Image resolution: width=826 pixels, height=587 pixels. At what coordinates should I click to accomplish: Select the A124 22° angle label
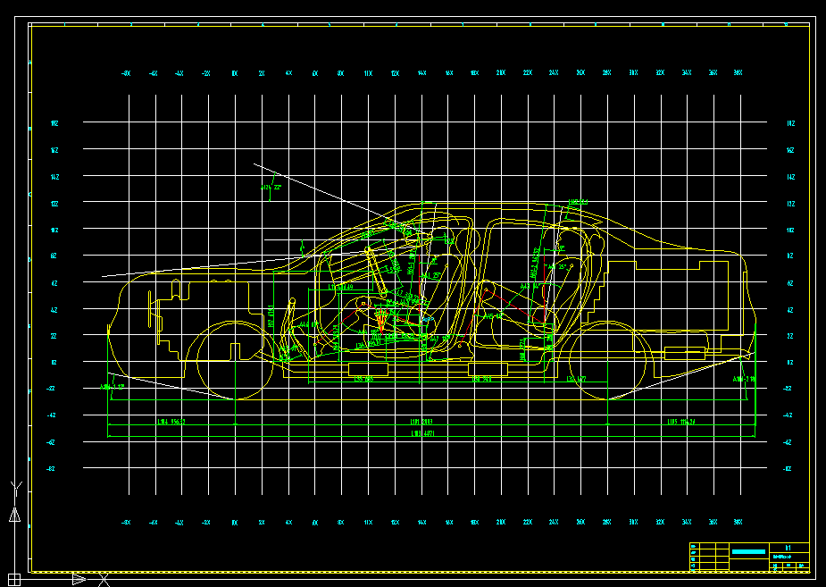coord(271,187)
